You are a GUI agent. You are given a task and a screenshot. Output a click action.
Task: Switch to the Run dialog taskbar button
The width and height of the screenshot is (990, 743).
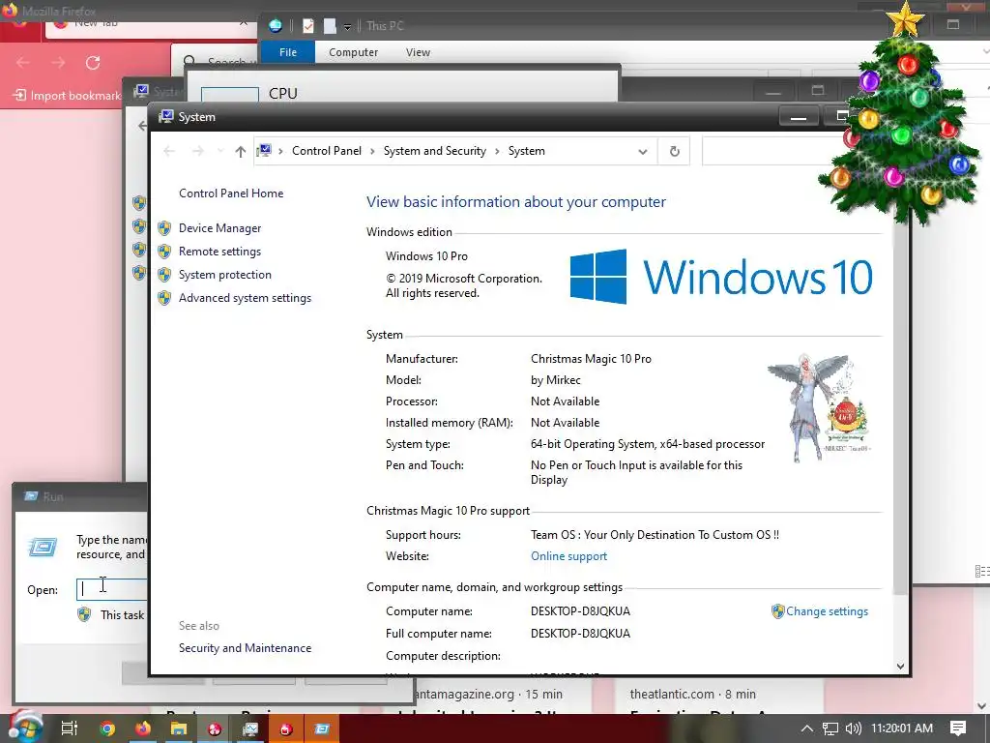(322, 729)
